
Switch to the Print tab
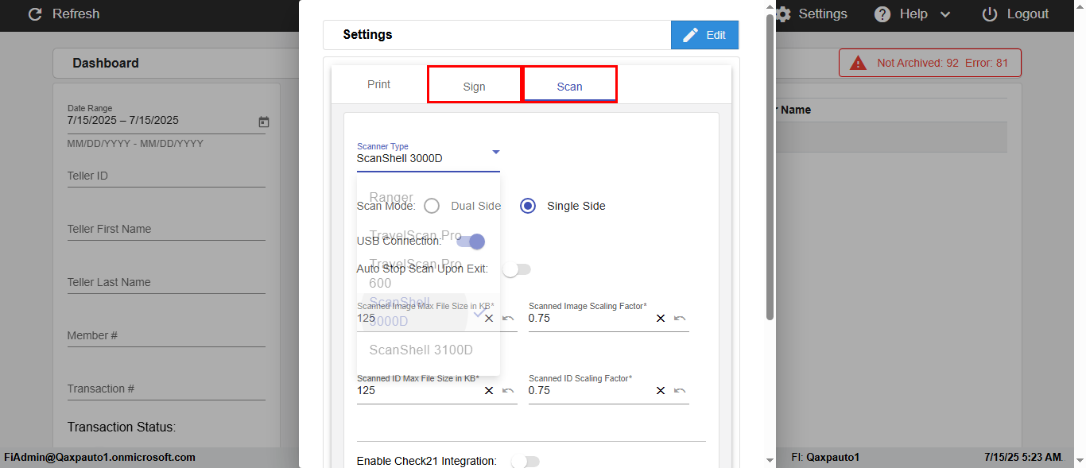click(379, 84)
